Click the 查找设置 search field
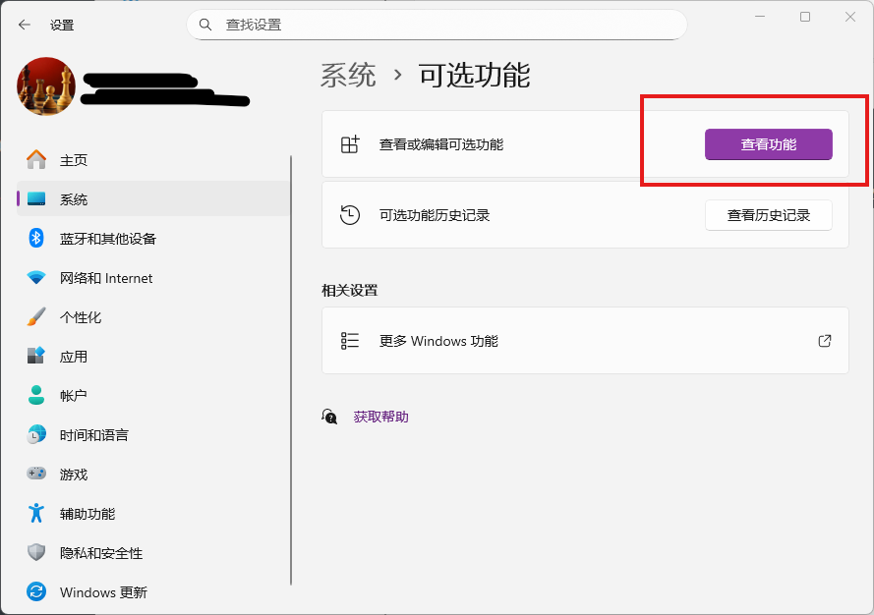Viewport: 874px width, 615px height. [442, 25]
